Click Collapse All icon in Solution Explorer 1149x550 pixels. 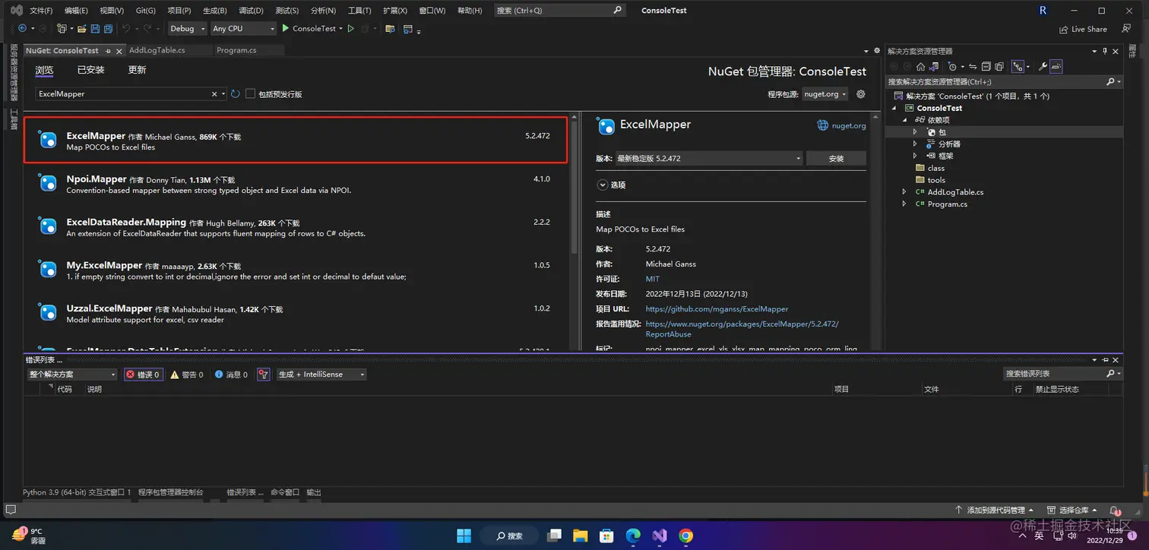(986, 67)
